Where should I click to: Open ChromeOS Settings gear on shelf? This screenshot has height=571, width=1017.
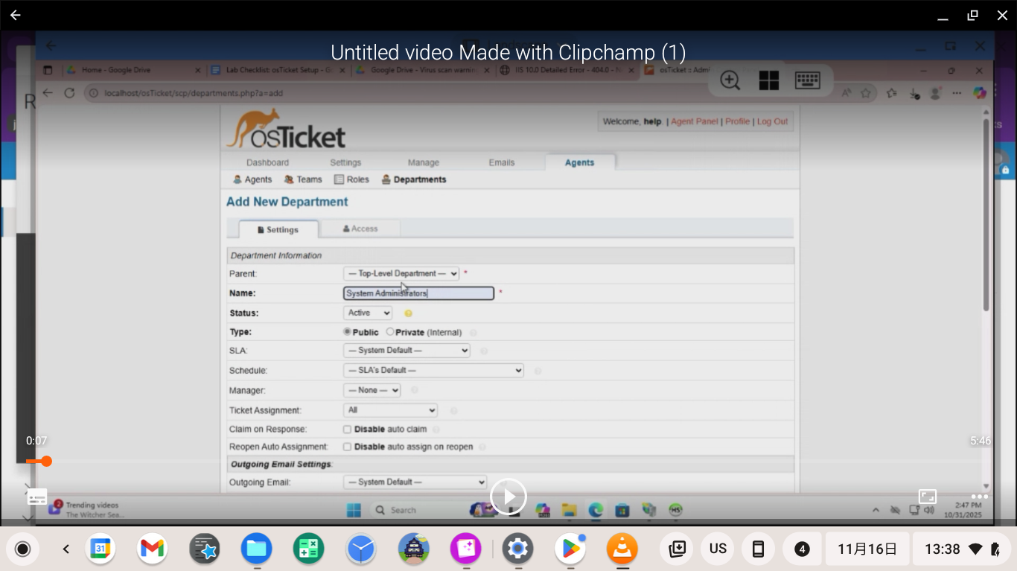click(x=517, y=549)
